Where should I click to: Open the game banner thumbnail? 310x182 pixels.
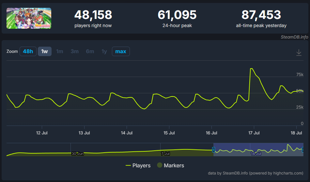tap(29, 18)
